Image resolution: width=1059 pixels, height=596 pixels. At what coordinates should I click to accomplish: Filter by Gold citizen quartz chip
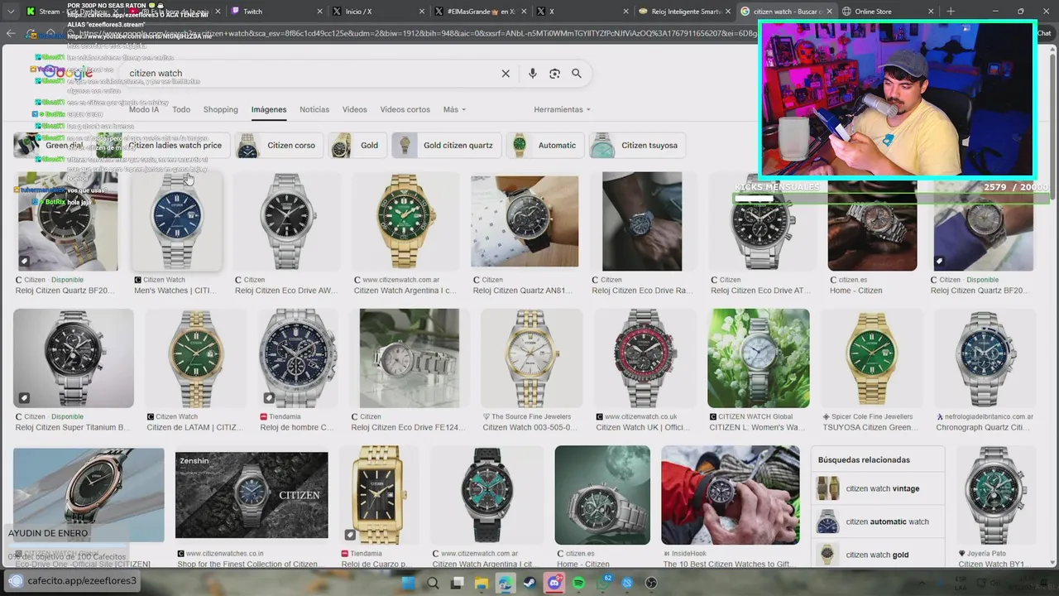[x=446, y=146]
